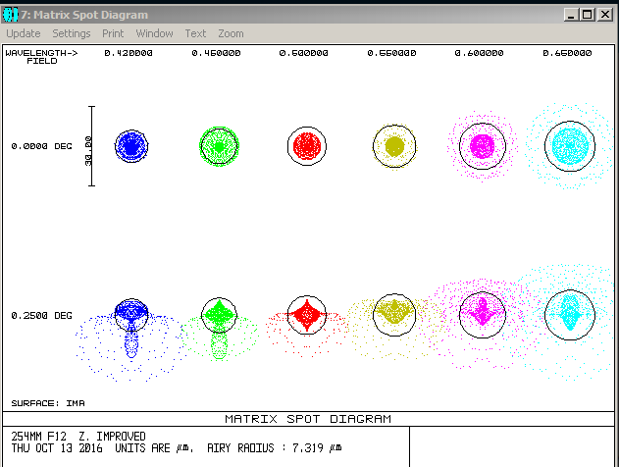Click the cyan spot at 0.0000 DEG
This screenshot has height=467, width=619.
[570, 146]
